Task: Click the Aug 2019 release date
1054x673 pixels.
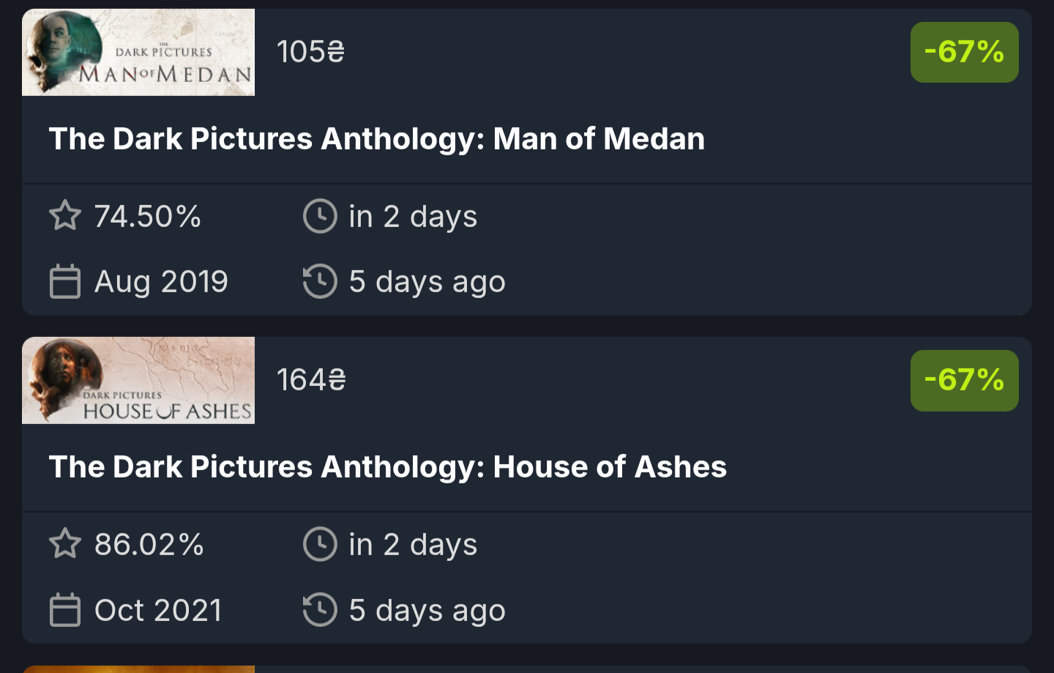Action: pyautogui.click(x=161, y=282)
